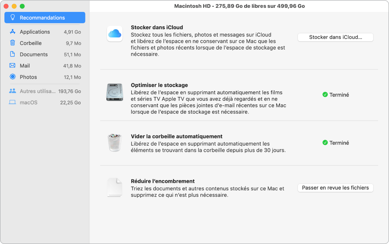Open the Applications category label
Screen dimensions: 389x244
35,32
